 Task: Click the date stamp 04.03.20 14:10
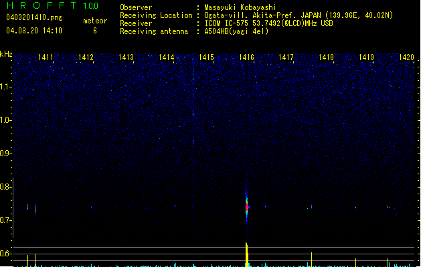[34, 31]
